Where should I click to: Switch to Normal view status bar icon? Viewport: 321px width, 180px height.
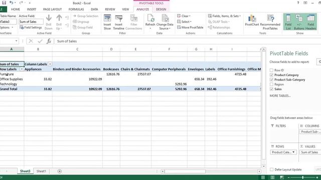(x=263, y=177)
